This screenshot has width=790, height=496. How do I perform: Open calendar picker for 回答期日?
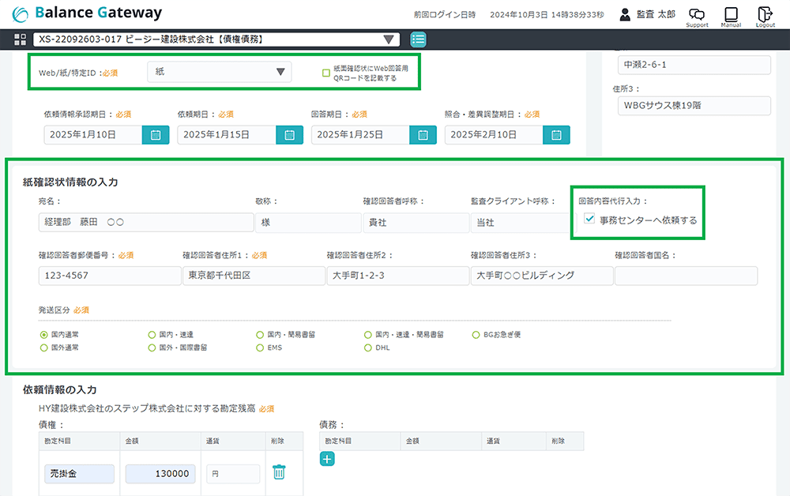click(423, 135)
